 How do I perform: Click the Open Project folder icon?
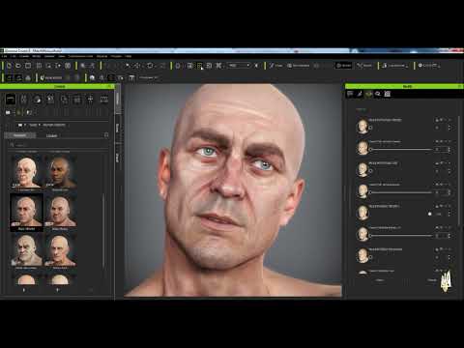click(18, 66)
